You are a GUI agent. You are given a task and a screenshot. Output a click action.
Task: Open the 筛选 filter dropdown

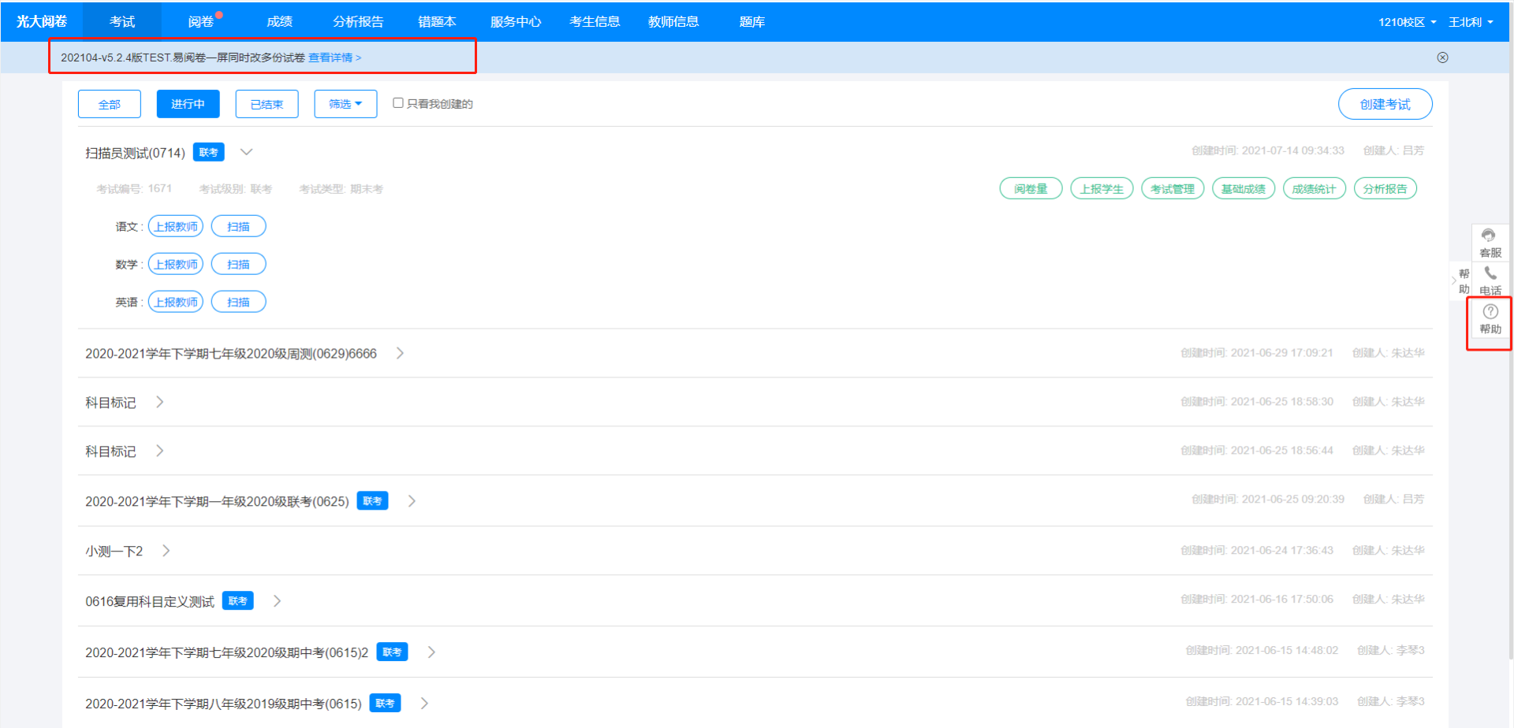point(345,104)
